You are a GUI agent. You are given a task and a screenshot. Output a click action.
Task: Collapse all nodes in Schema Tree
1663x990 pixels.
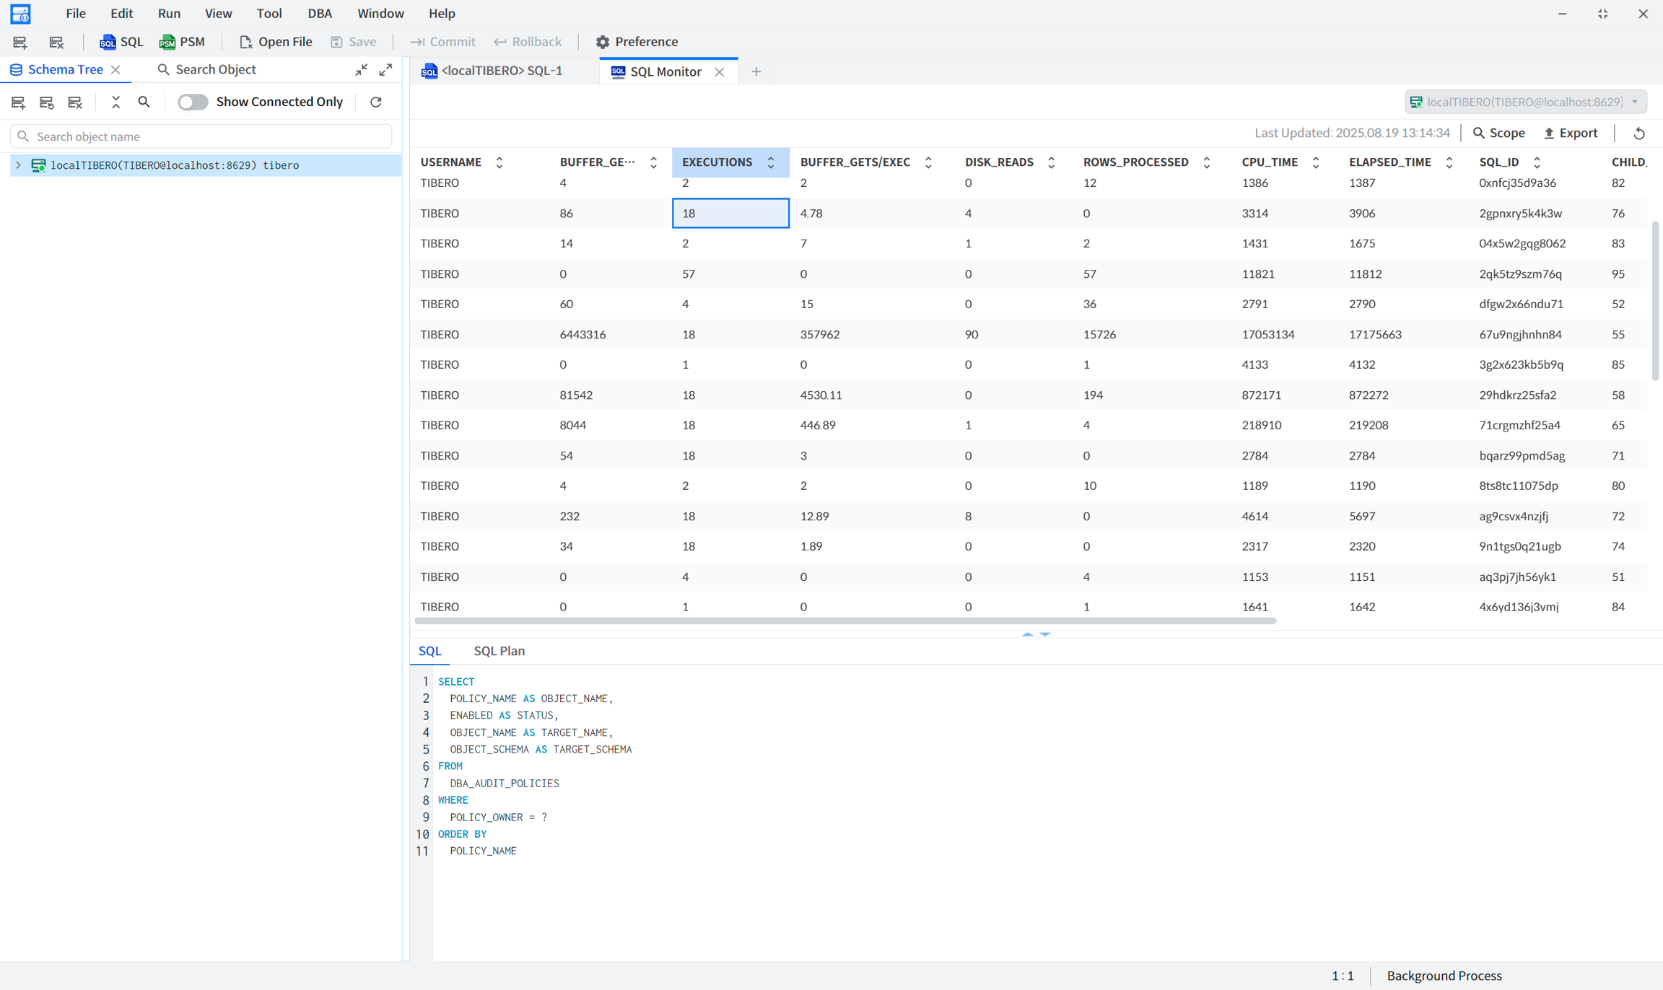coord(115,102)
